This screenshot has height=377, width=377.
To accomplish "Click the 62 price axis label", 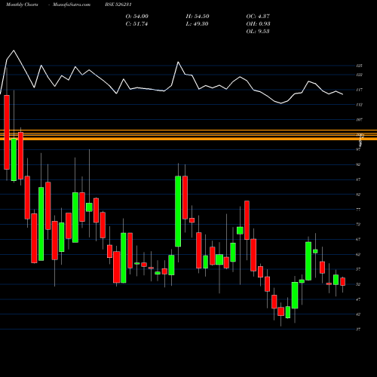I will coord(358,254).
